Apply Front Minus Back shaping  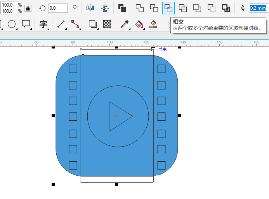197,8
